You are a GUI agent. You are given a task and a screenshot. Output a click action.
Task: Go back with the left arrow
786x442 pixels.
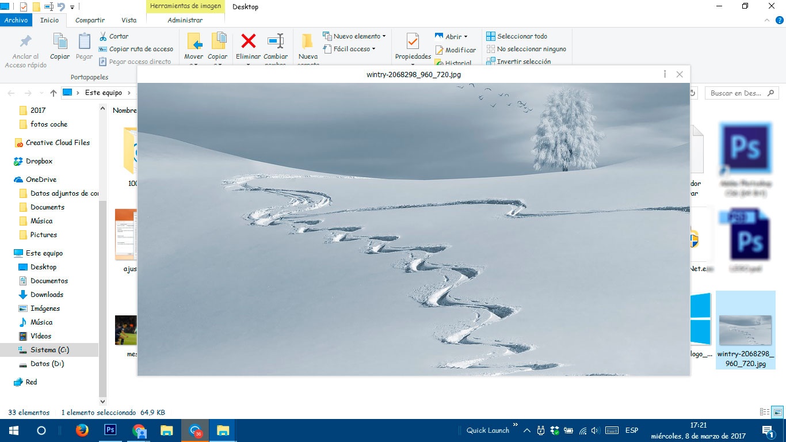[x=11, y=93]
